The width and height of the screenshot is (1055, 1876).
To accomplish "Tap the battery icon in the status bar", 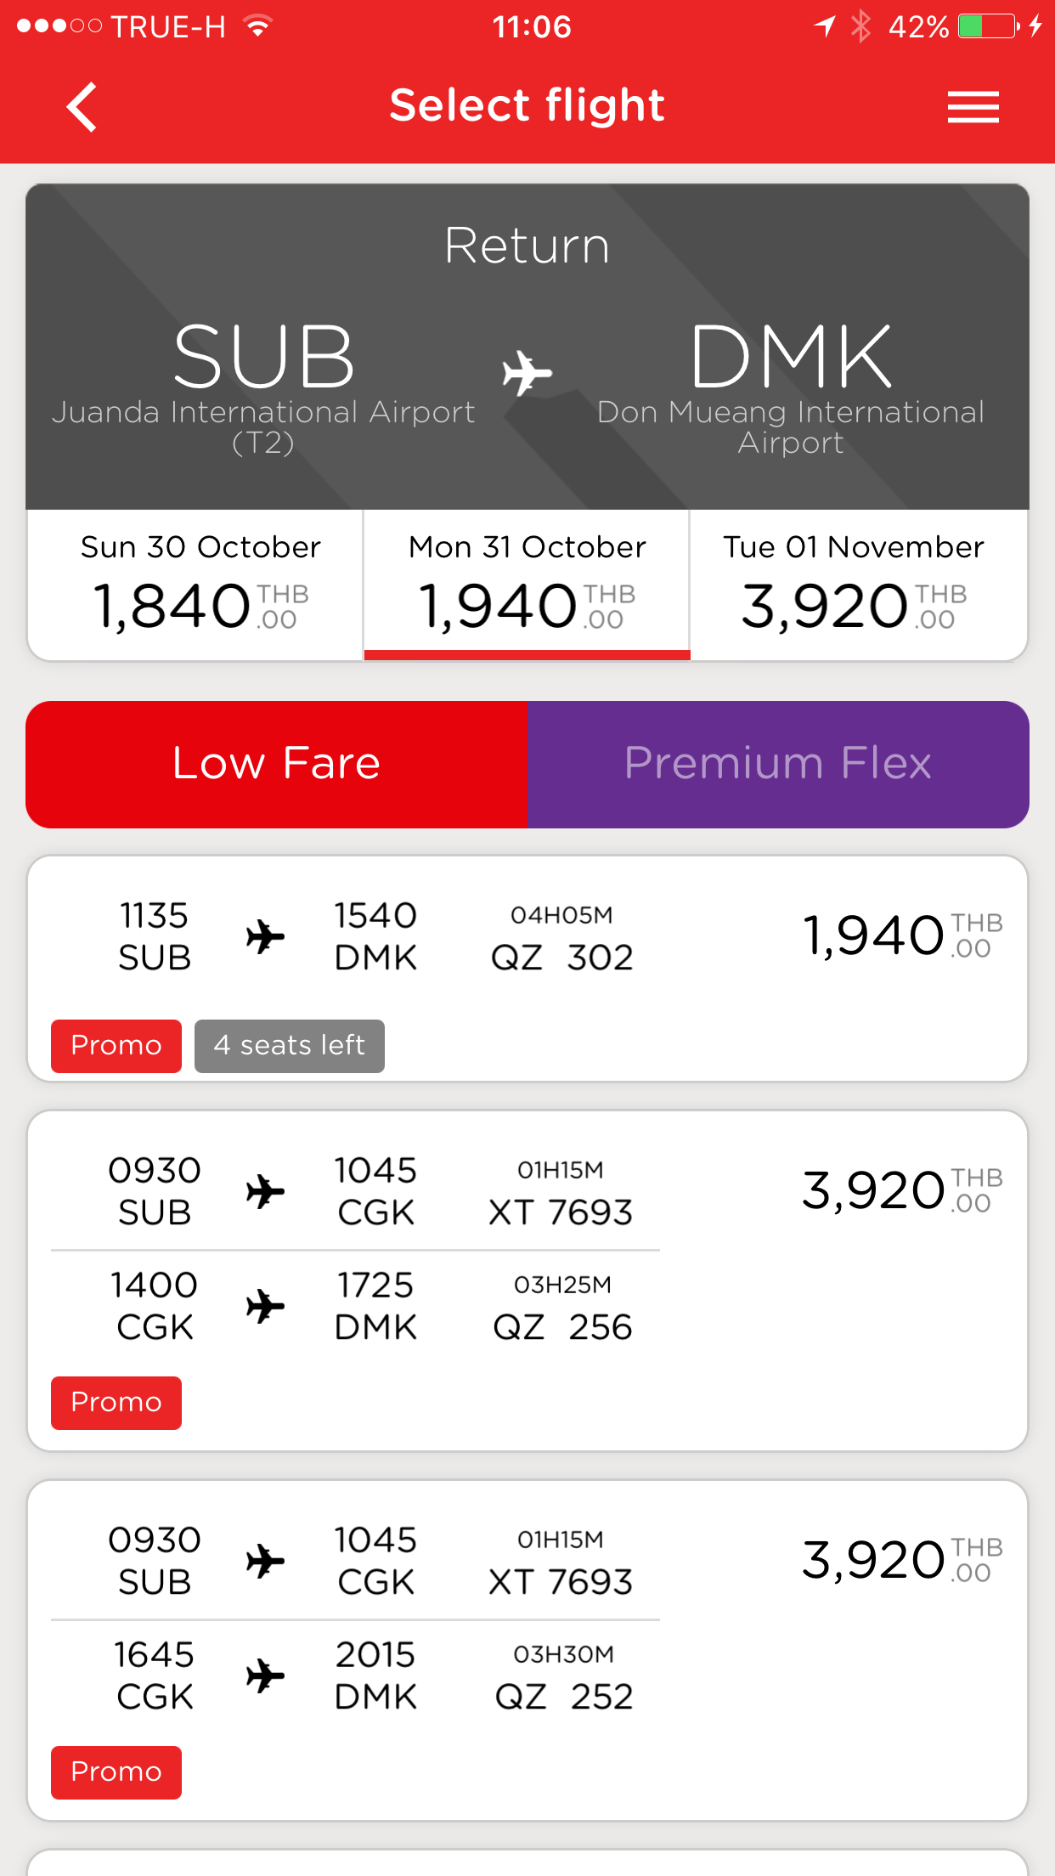I will (x=988, y=26).
